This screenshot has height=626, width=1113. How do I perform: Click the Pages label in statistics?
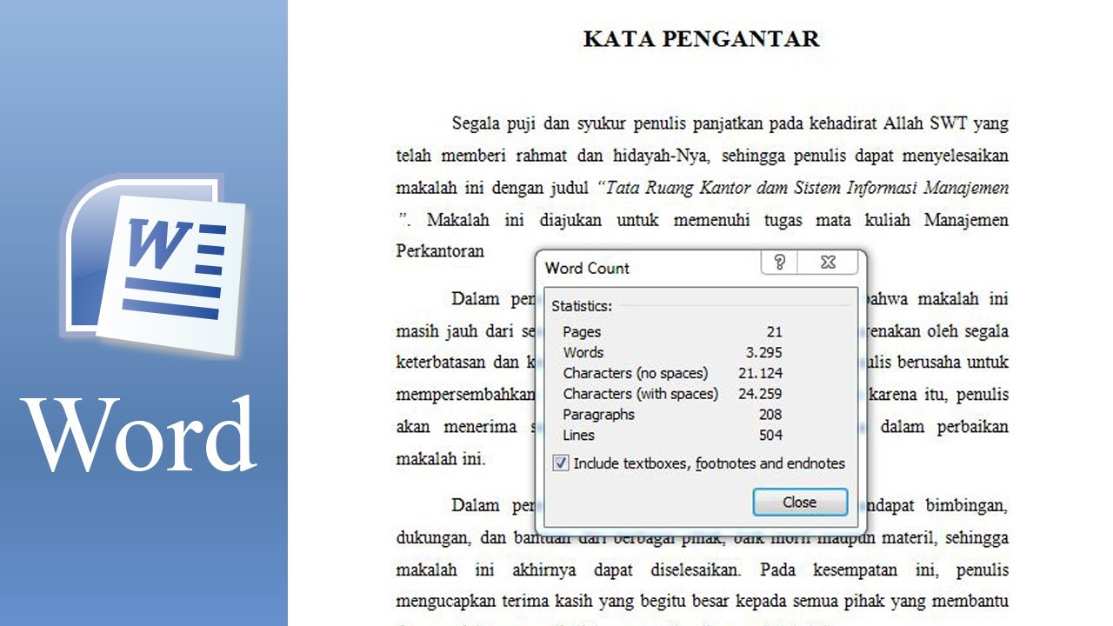coord(582,331)
